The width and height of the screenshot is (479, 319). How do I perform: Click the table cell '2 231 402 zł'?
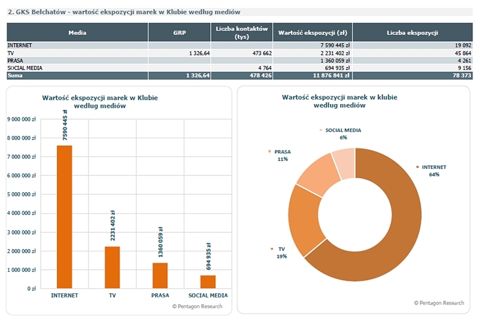pyautogui.click(x=335, y=53)
